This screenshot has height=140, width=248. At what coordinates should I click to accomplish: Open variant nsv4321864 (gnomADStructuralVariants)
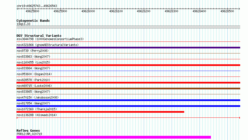point(48,45)
